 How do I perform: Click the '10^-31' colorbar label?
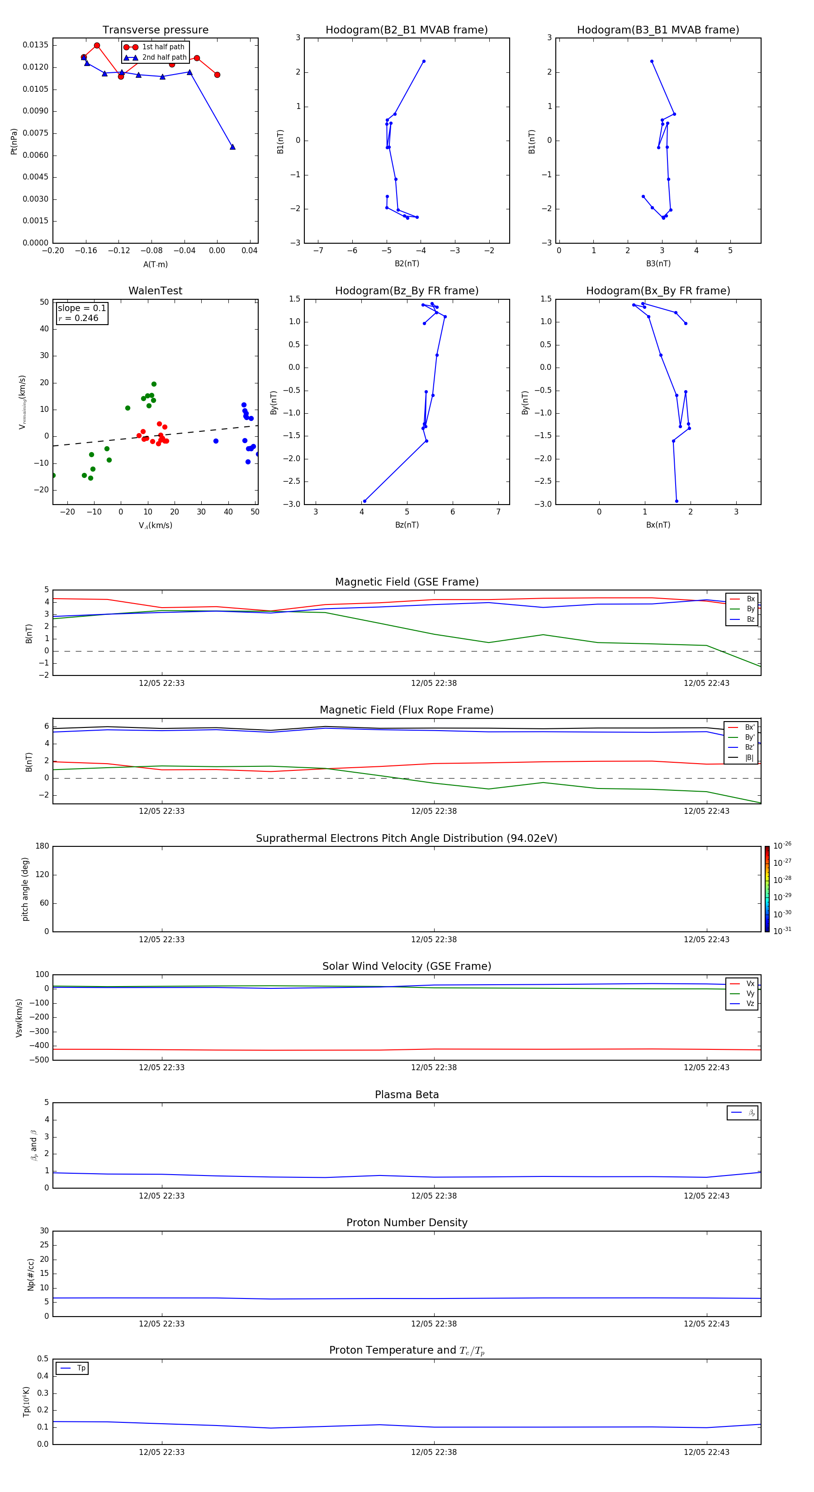(x=782, y=931)
